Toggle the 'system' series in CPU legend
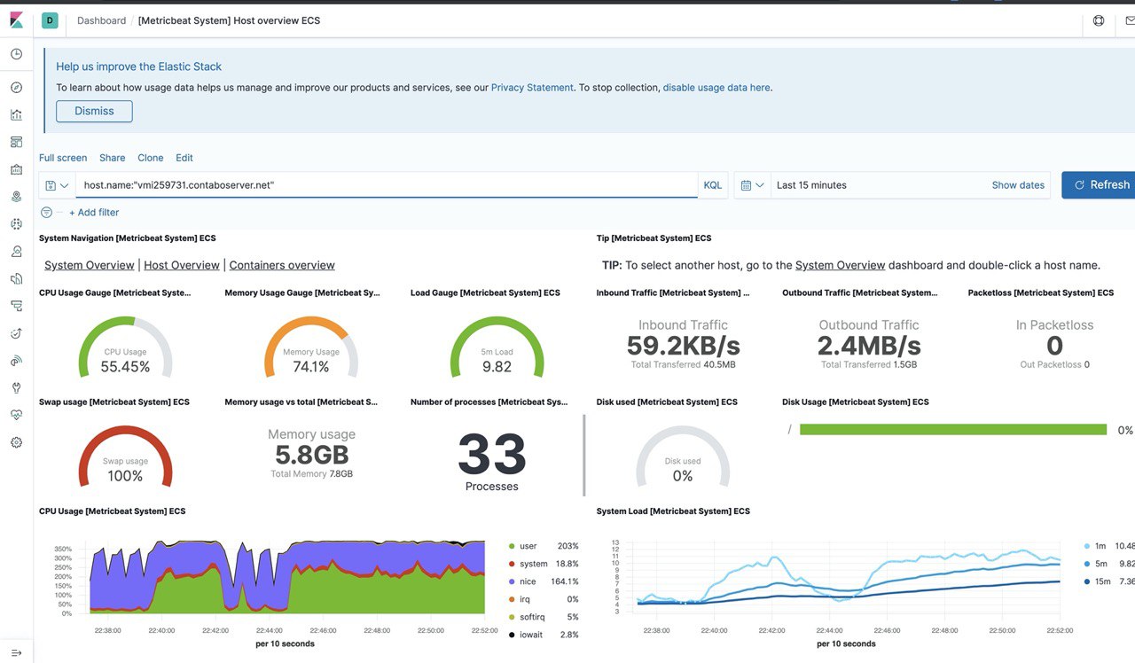The width and height of the screenshot is (1135, 663). (533, 564)
